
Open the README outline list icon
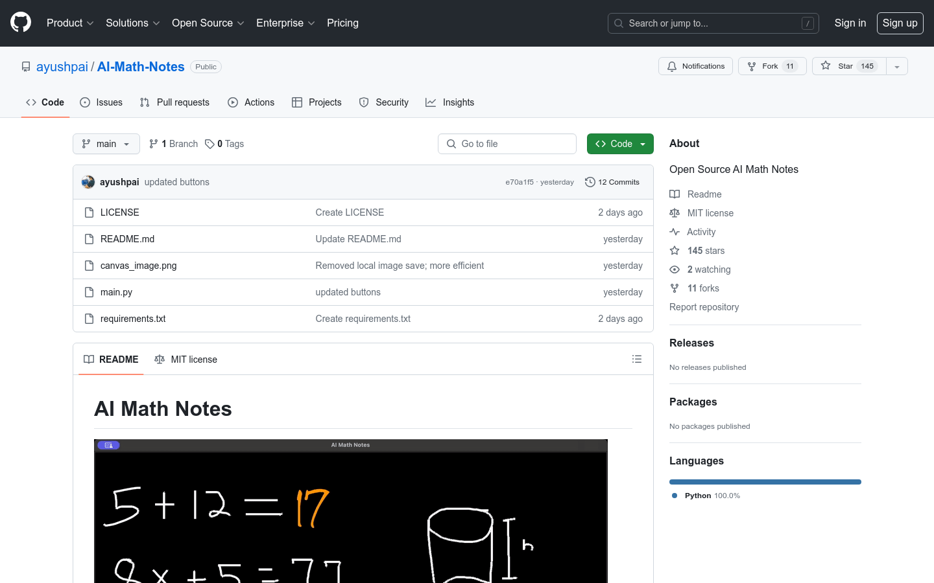[637, 359]
